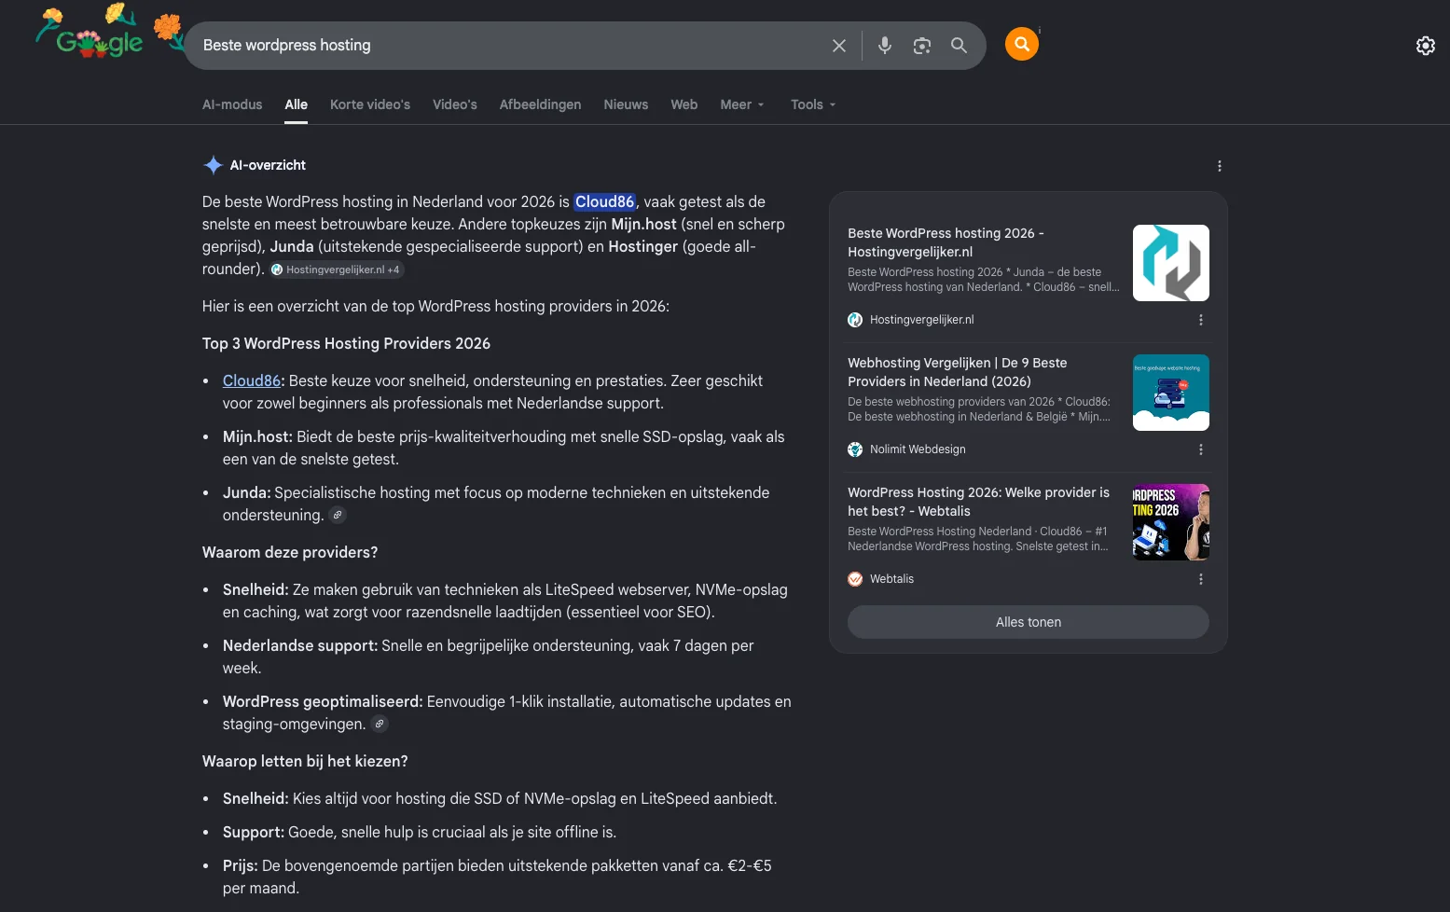
Task: Open options for Webtalis source
Action: 1201,579
